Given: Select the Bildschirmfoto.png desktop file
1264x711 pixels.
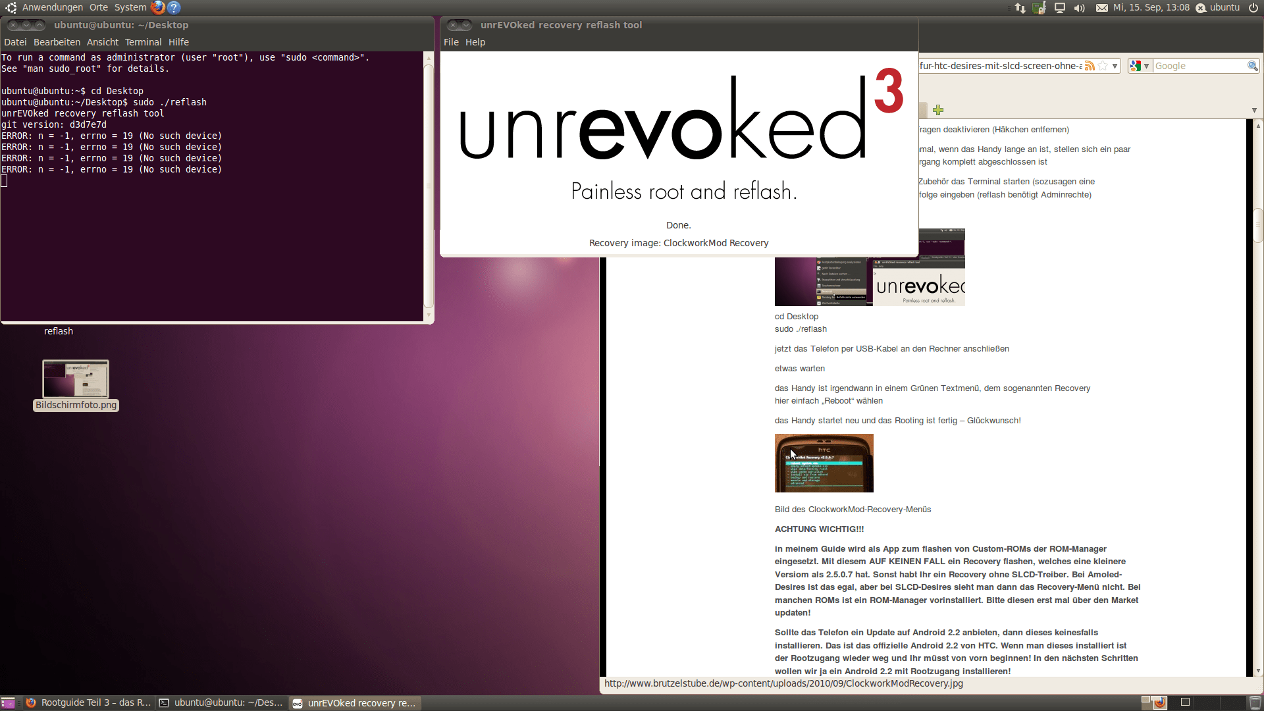Looking at the screenshot, I should [76, 385].
